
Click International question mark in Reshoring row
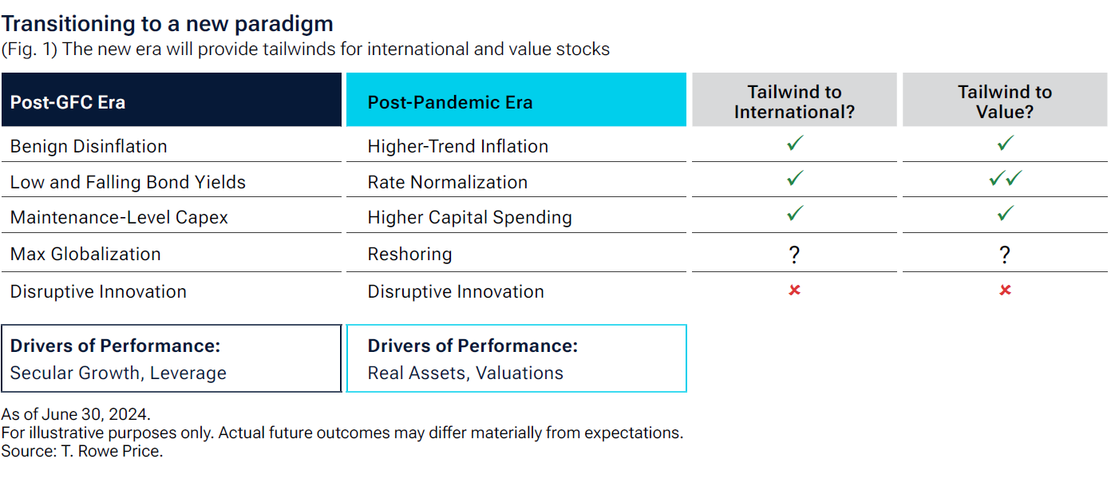pos(794,255)
